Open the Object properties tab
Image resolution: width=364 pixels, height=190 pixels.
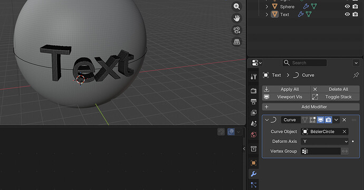pyautogui.click(x=254, y=163)
